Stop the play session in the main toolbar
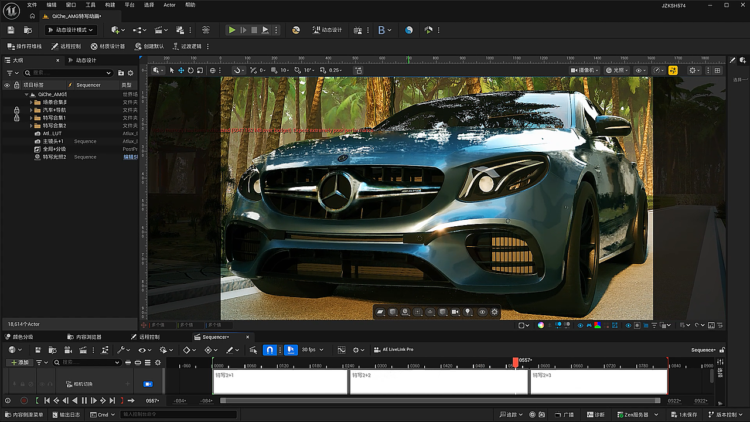 (x=254, y=30)
